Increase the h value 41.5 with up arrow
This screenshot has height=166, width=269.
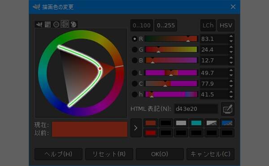(231, 92)
